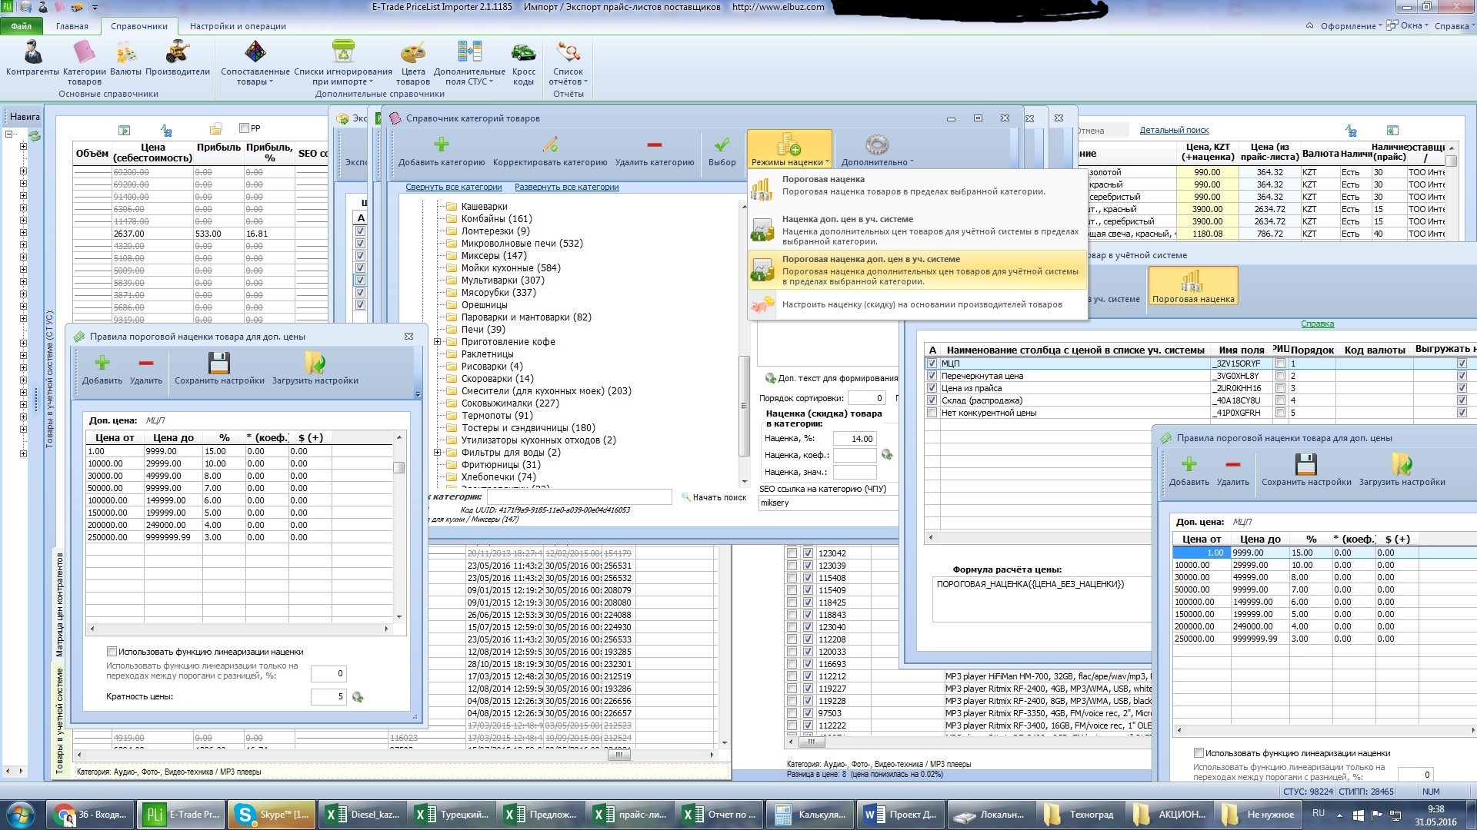1477x830 pixels.
Task: Expand the Фильтры для воды category node
Action: (x=438, y=453)
